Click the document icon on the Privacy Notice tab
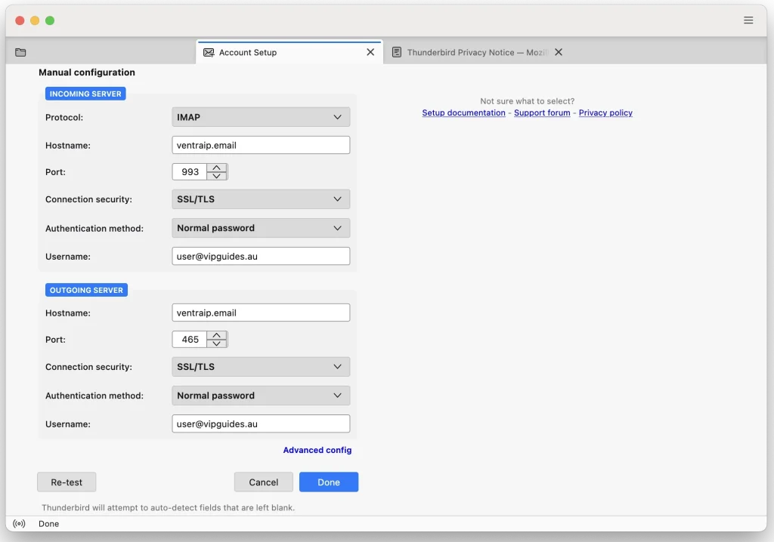774x542 pixels. (397, 52)
